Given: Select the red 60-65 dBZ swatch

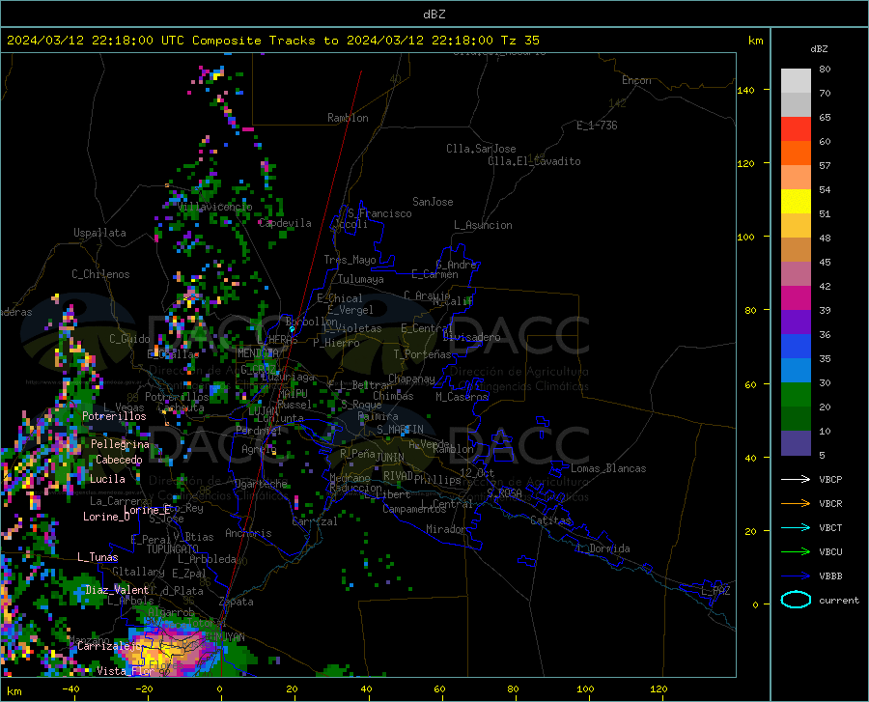Looking at the screenshot, I should (796, 129).
